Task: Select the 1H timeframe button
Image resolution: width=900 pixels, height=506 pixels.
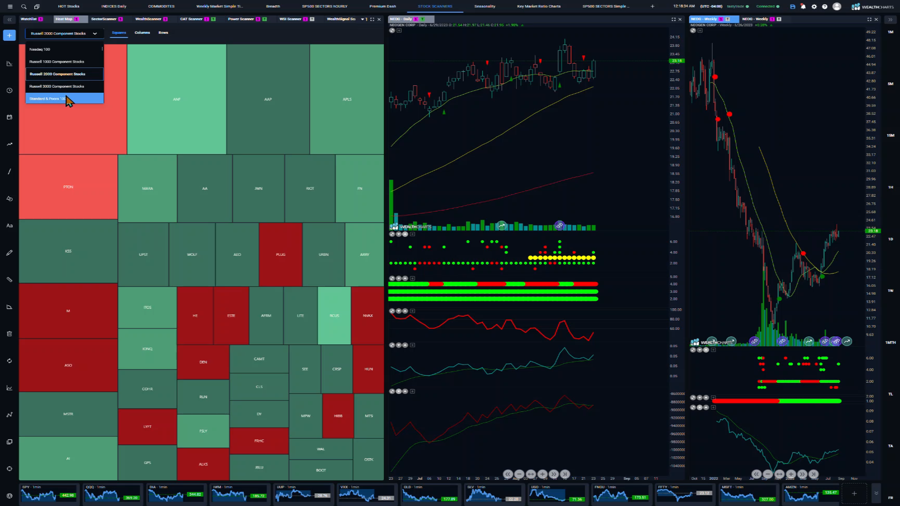Action: (891, 187)
